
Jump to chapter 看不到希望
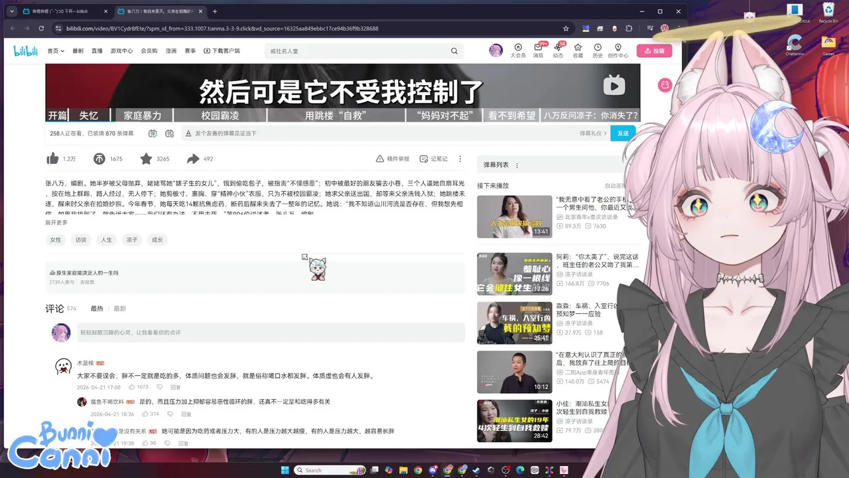click(x=512, y=116)
